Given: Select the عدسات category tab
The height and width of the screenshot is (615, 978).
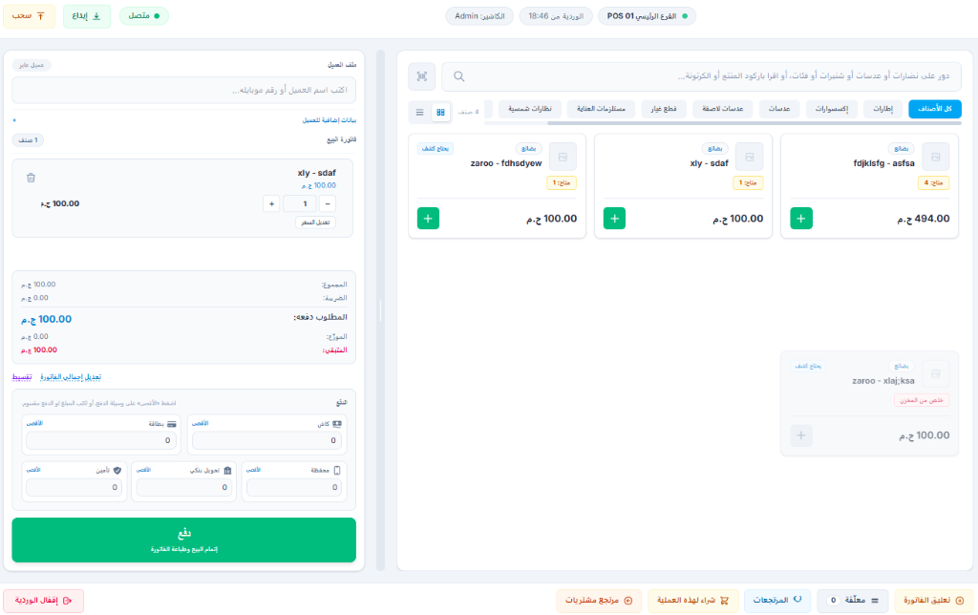Looking at the screenshot, I should coord(779,109).
